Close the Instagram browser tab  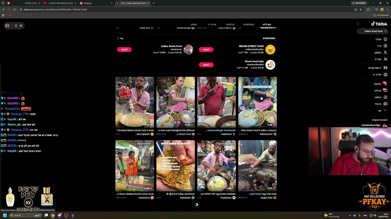pos(112,3)
